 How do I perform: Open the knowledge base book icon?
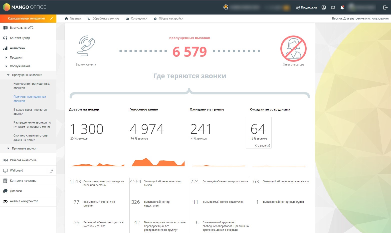click(333, 7)
